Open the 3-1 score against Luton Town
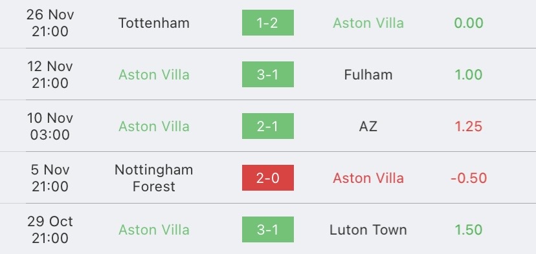This screenshot has width=536, height=254. pyautogui.click(x=267, y=229)
